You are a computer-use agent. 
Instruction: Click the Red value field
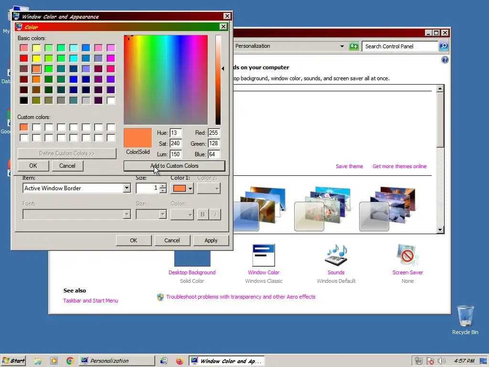pos(214,133)
